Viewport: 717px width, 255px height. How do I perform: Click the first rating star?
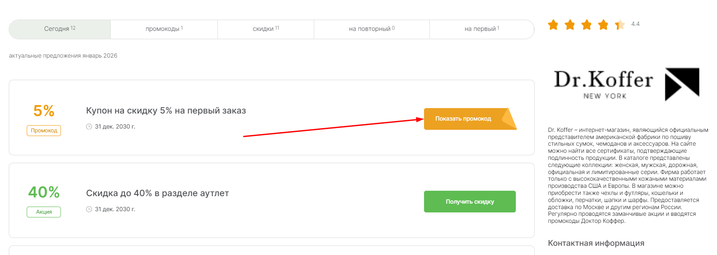click(x=553, y=25)
